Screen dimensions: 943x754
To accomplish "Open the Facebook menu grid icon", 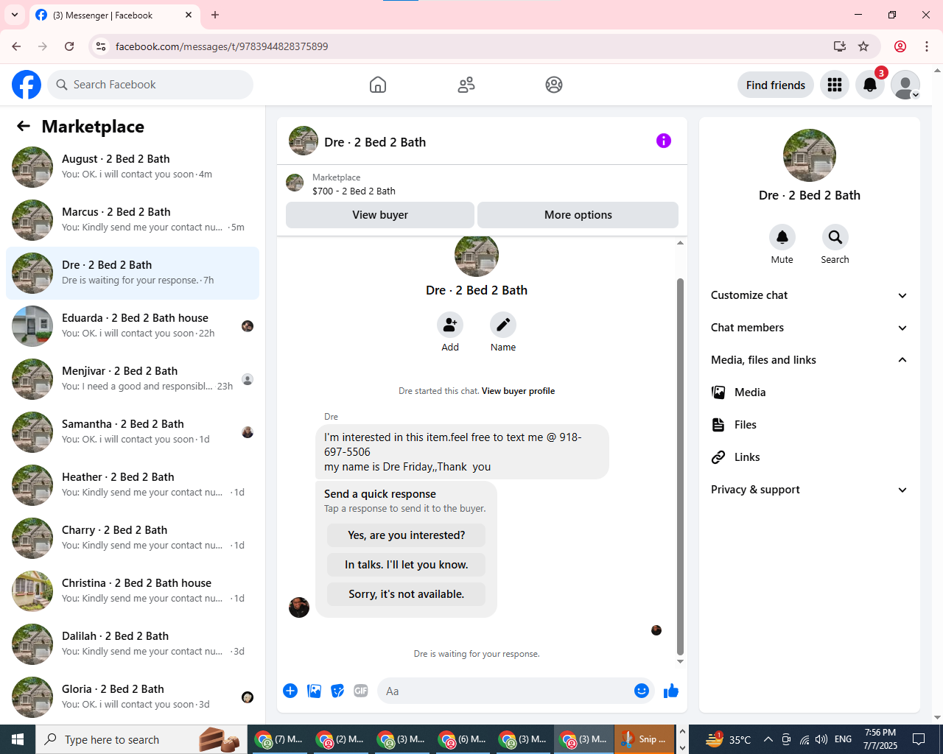I will (x=835, y=85).
